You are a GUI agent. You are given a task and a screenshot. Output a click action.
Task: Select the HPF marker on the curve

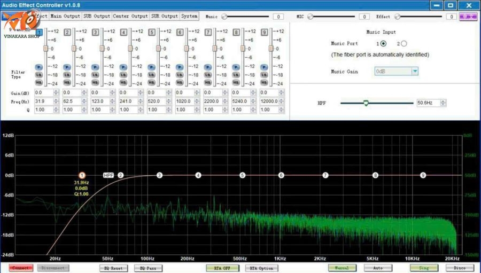coord(108,175)
